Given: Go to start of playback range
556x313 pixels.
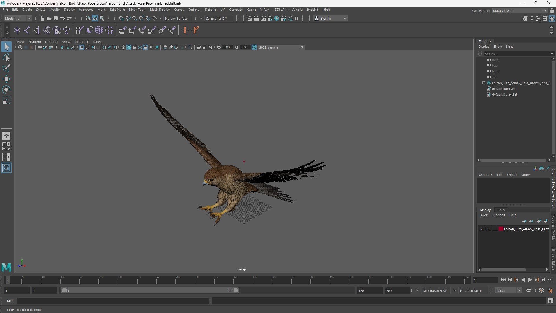Looking at the screenshot, I should pos(503,280).
